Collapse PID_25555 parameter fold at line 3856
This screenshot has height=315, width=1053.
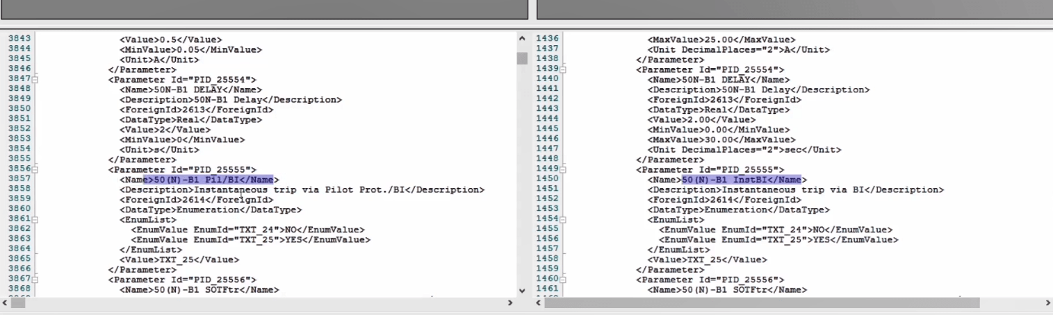pos(35,169)
